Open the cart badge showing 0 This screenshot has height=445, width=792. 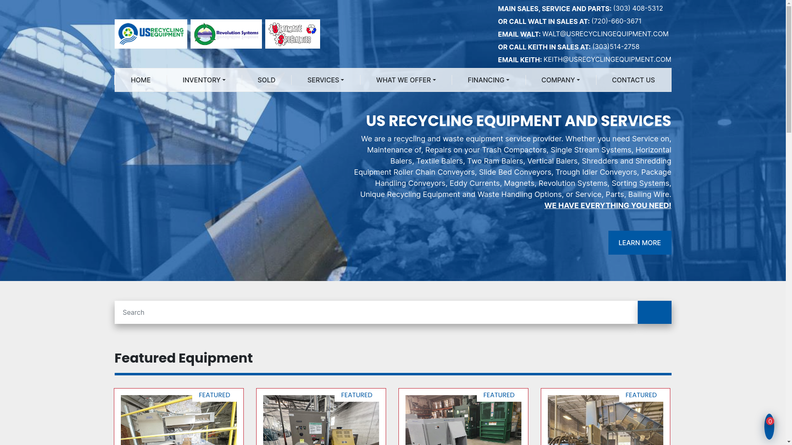(x=769, y=426)
